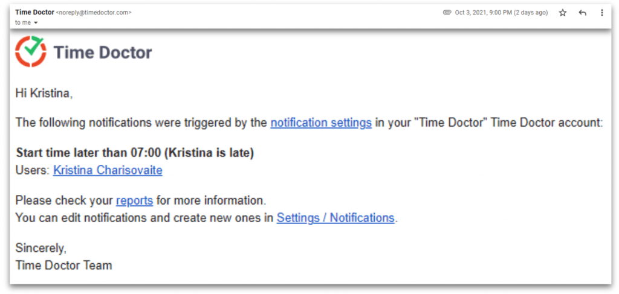Click sender name Time Doctor in header

pos(34,12)
